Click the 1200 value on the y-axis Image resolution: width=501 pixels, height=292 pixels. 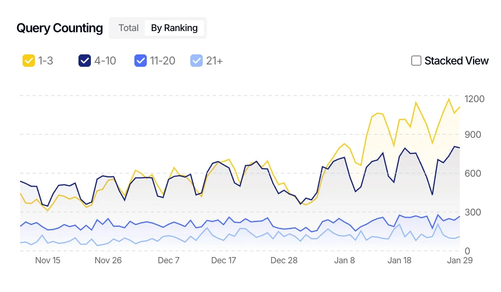tap(475, 99)
